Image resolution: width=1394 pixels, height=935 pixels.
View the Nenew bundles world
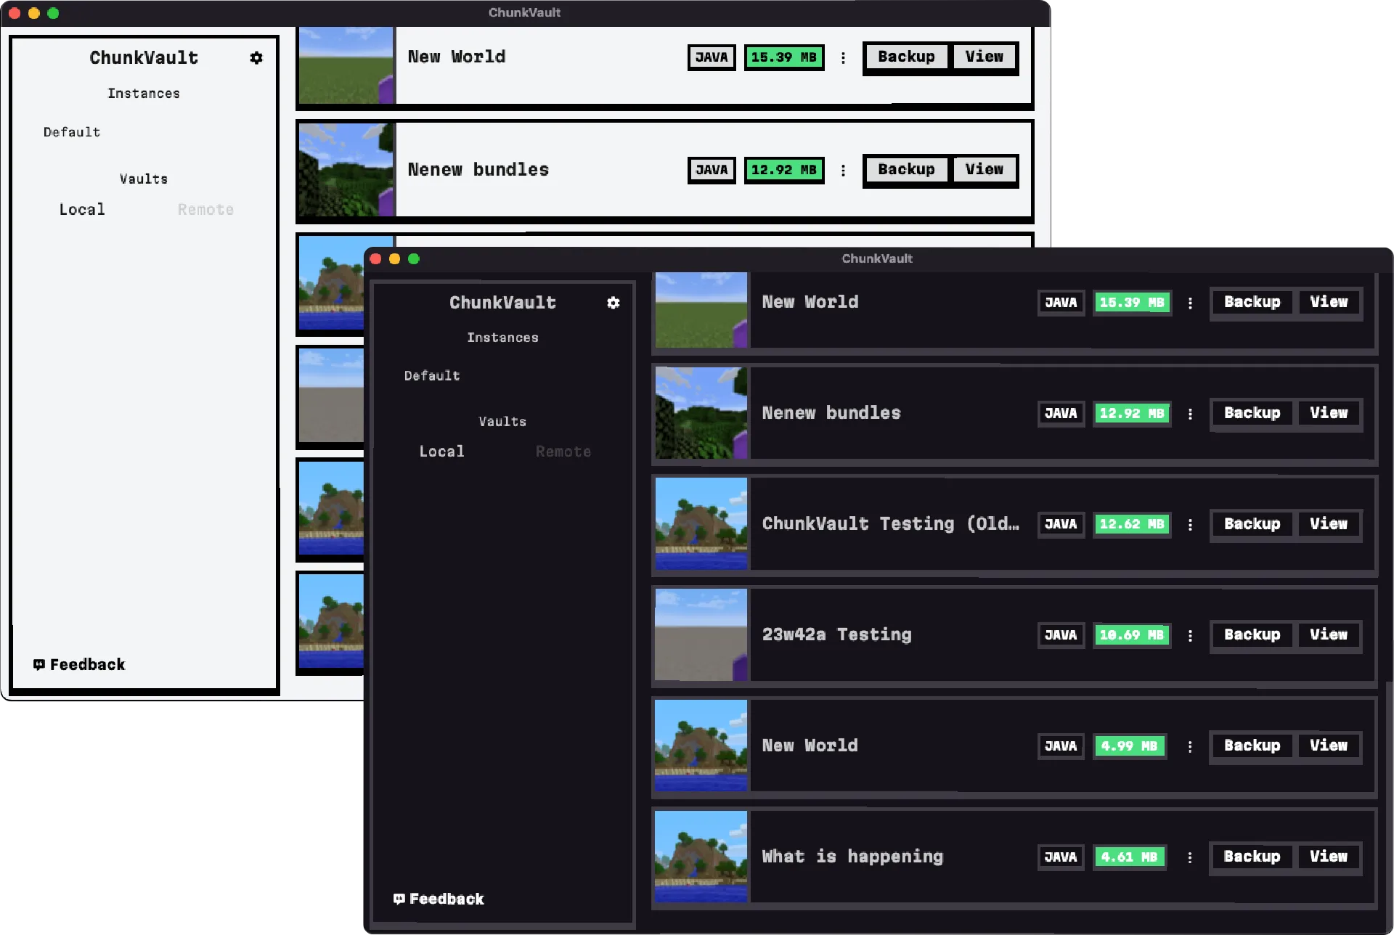[1329, 413]
